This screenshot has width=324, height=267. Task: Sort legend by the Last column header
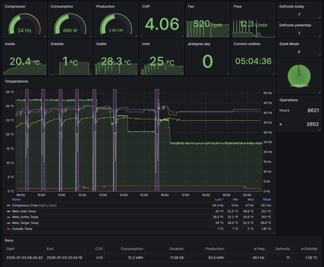(x=219, y=199)
